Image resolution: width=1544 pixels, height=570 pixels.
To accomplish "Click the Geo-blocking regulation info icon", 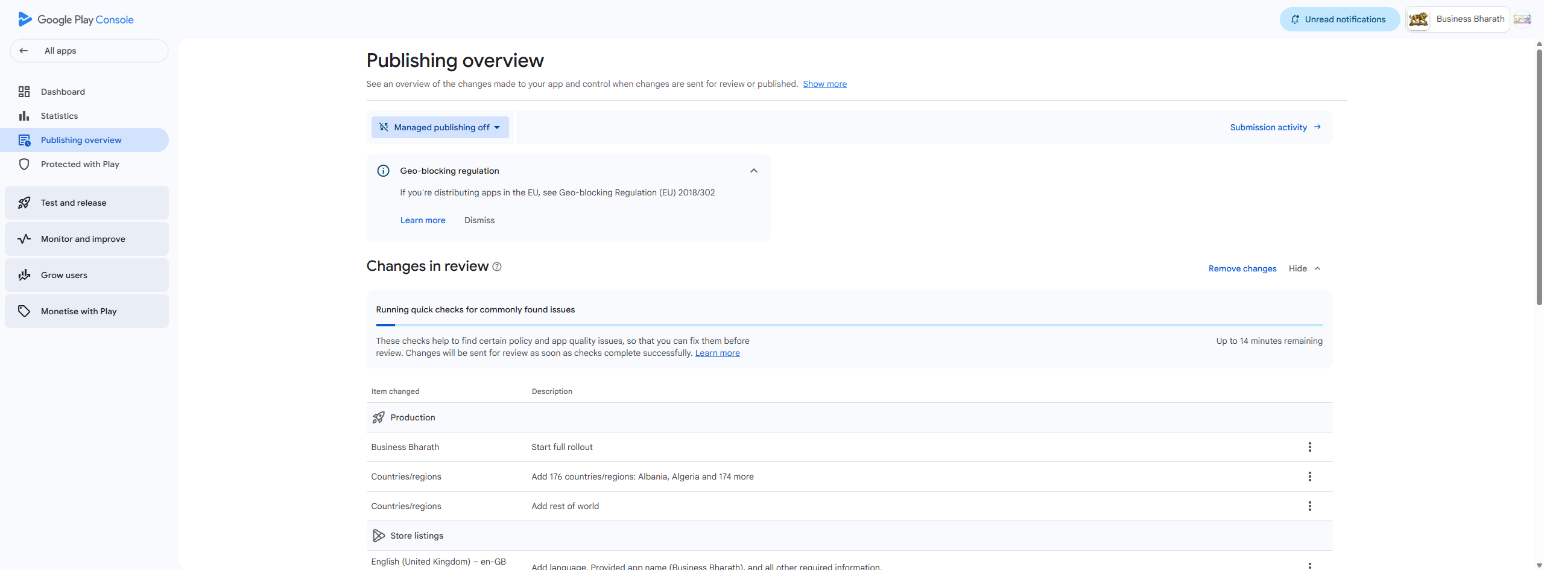I will coord(383,171).
